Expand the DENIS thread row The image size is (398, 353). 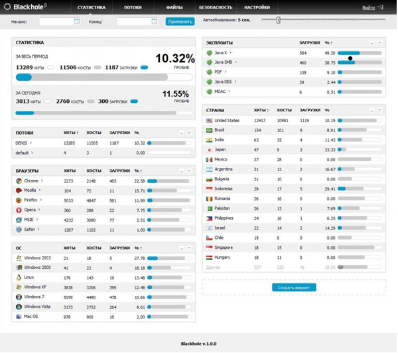coord(31,143)
